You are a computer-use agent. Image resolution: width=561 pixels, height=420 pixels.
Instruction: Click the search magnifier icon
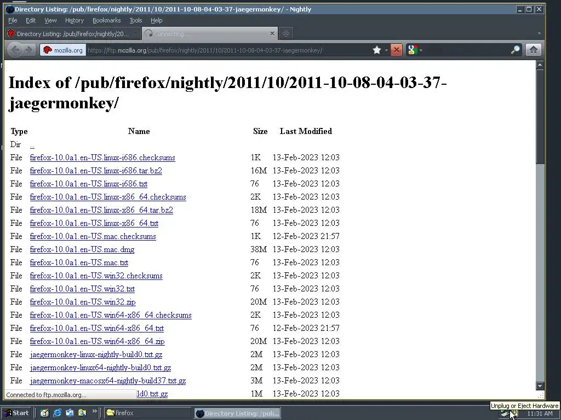[515, 50]
